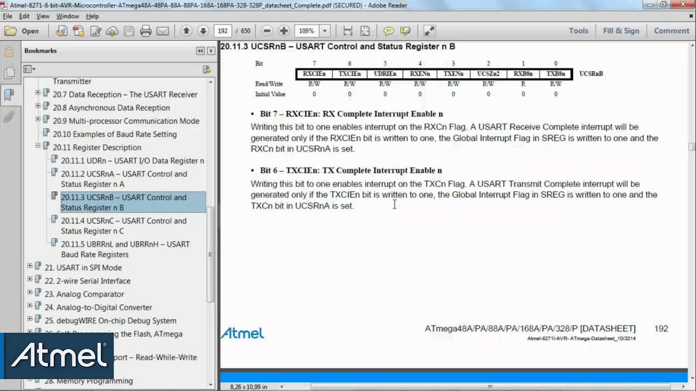Click the 20.11.3 UCSRnB section heading
This screenshot has width=696, height=391.
pyautogui.click(x=338, y=47)
